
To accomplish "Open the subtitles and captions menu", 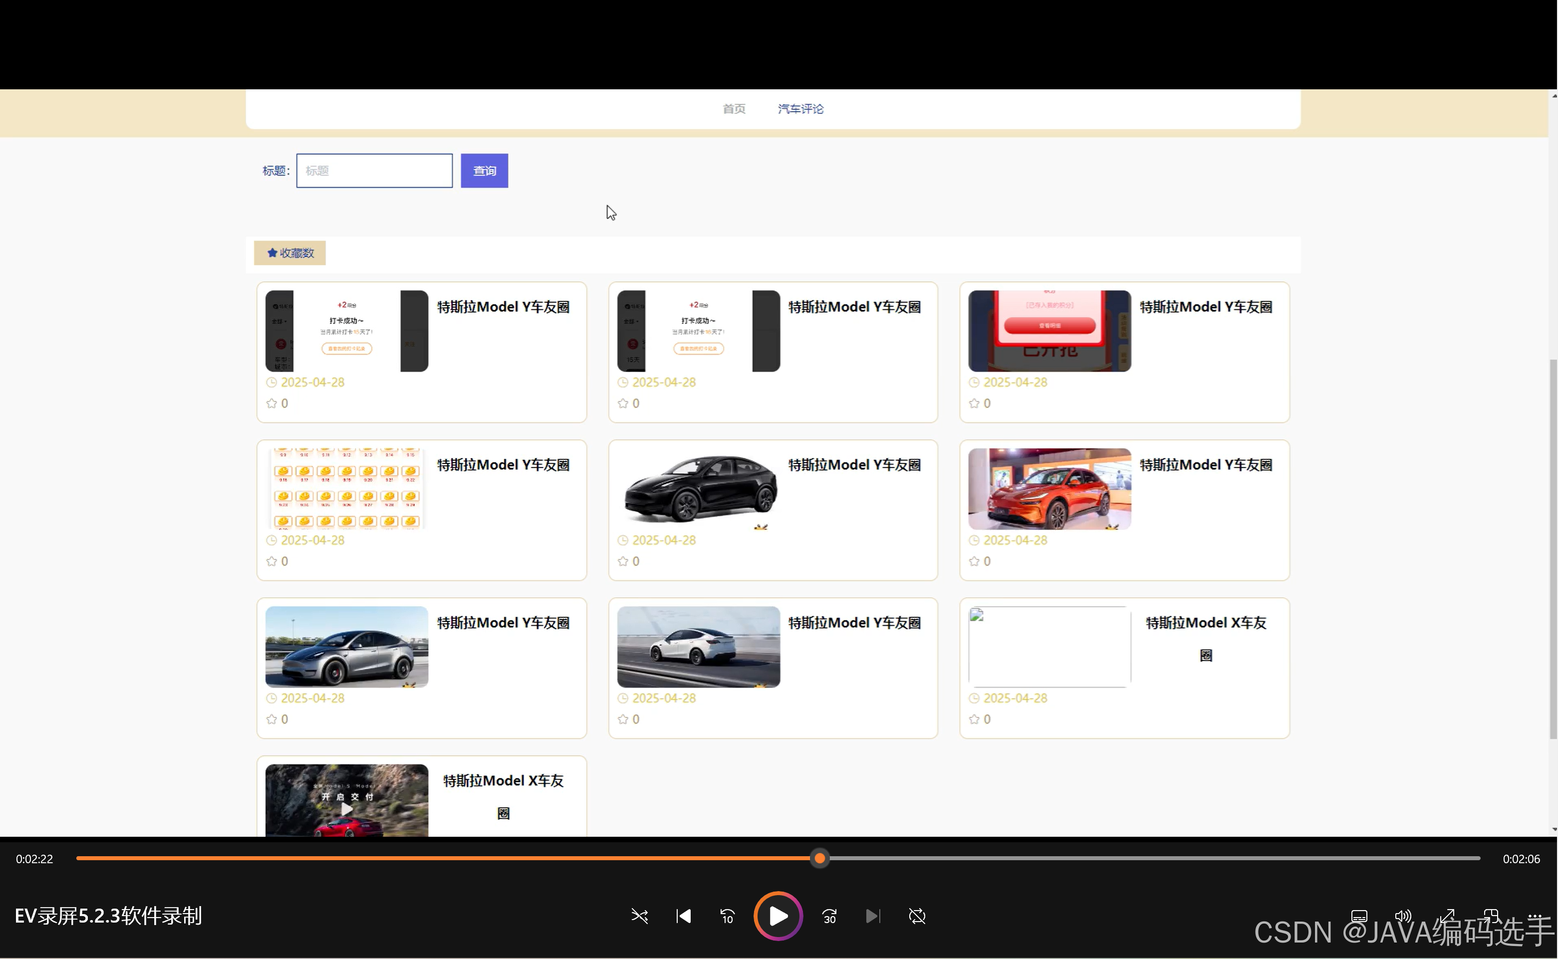I will (1359, 916).
